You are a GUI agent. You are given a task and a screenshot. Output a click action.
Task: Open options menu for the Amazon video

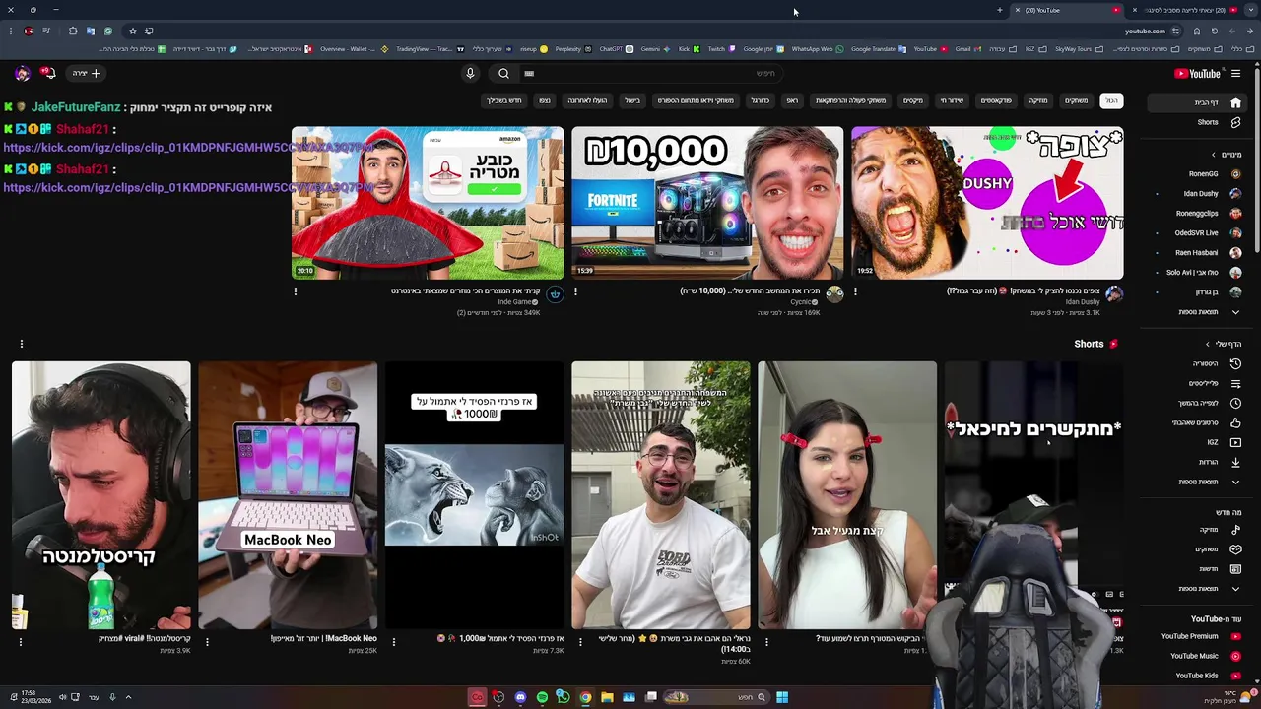pos(296,291)
